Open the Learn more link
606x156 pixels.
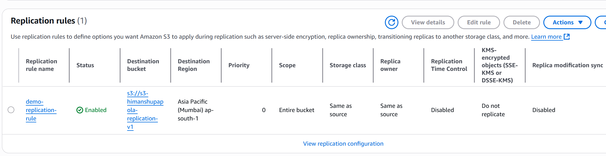546,37
